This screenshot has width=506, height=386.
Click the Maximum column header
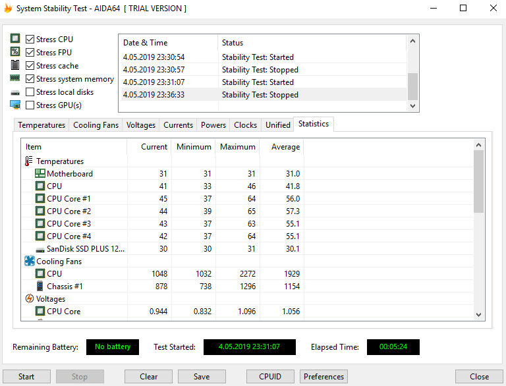[237, 147]
